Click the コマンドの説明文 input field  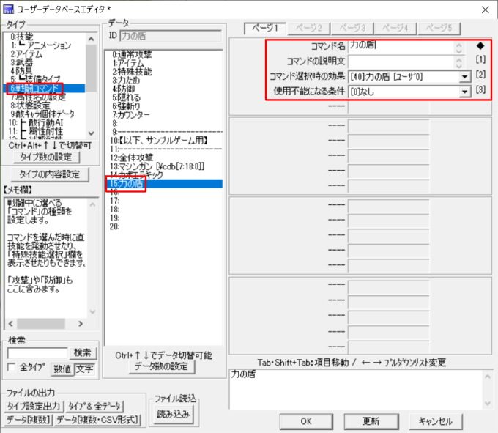400,61
